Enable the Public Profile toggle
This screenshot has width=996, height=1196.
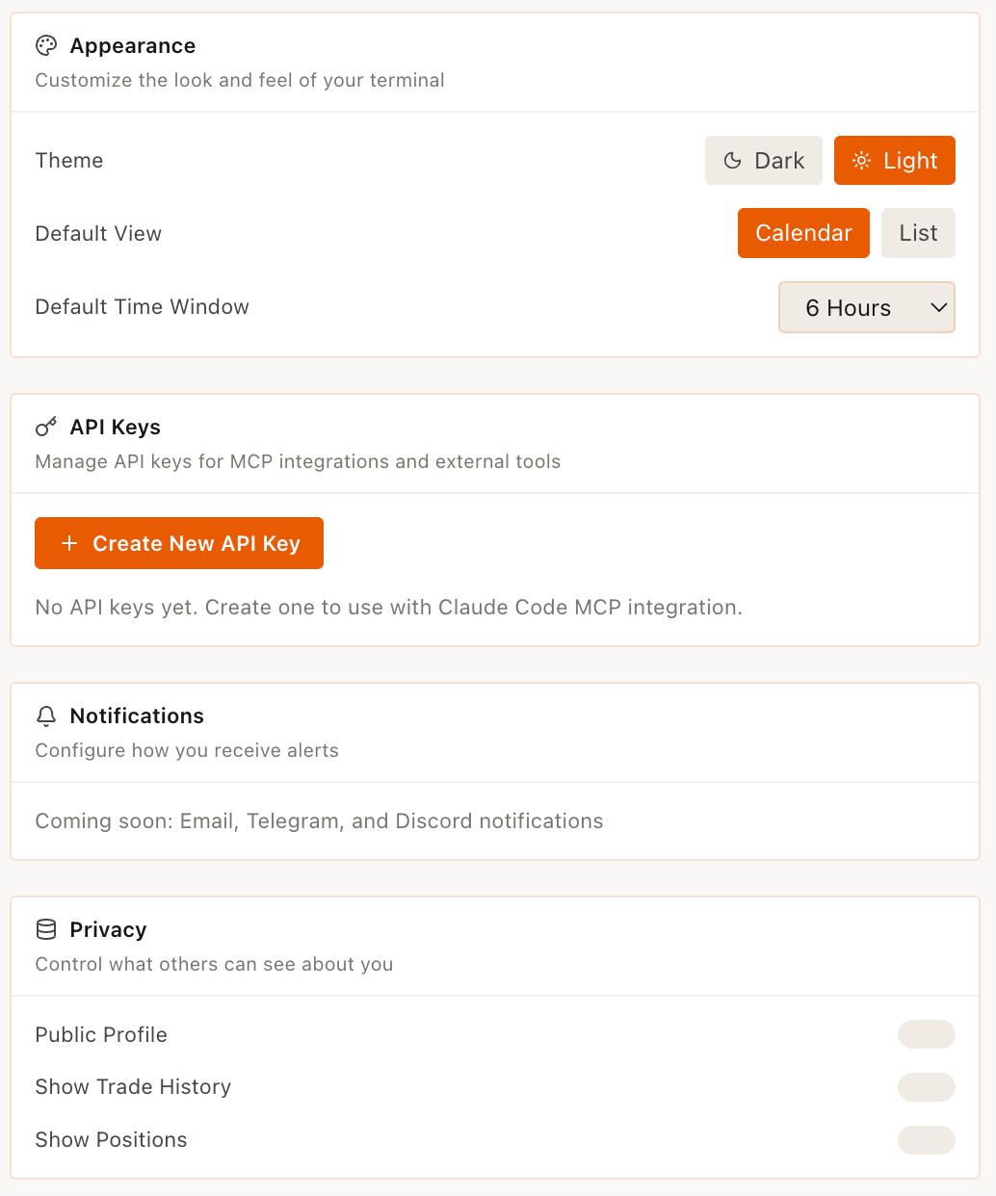926,1035
